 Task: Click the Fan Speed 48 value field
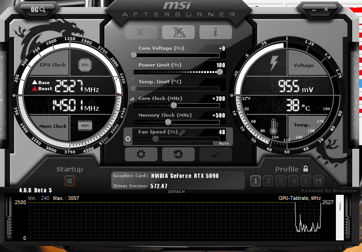click(x=222, y=132)
